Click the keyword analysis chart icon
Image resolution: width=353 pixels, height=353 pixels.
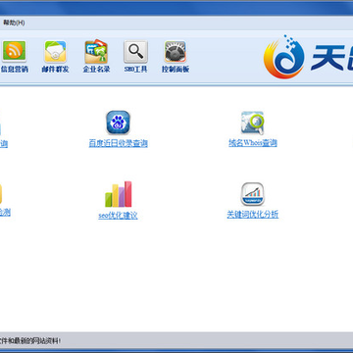click(x=252, y=194)
